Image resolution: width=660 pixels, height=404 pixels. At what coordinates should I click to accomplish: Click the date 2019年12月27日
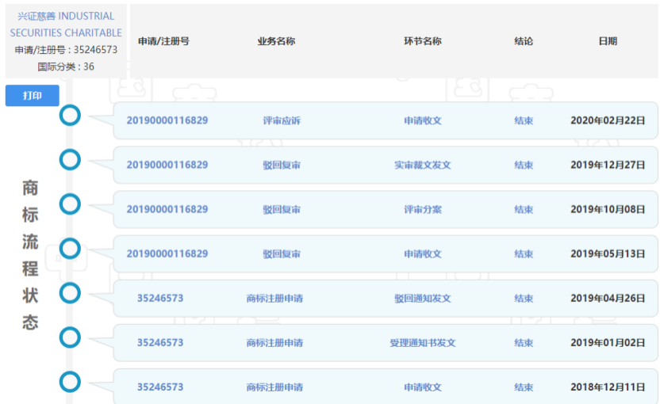[x=608, y=165]
